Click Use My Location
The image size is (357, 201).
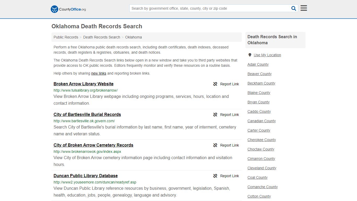[x=267, y=55]
